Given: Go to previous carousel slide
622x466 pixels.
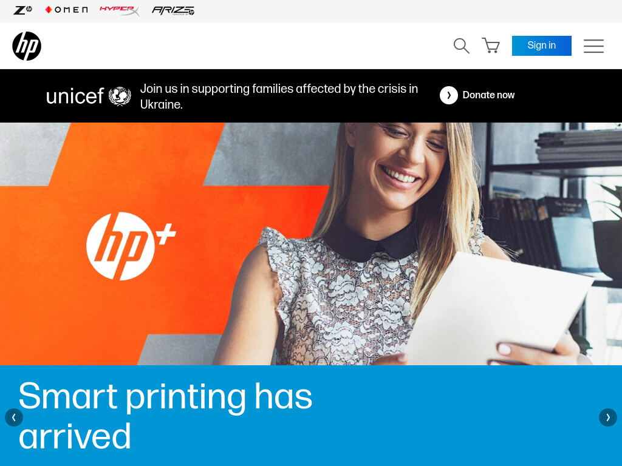Looking at the screenshot, I should click(14, 417).
